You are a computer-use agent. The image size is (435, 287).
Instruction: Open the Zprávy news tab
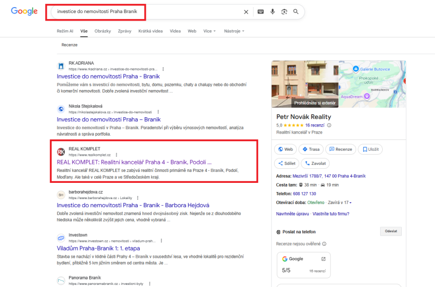click(x=125, y=31)
